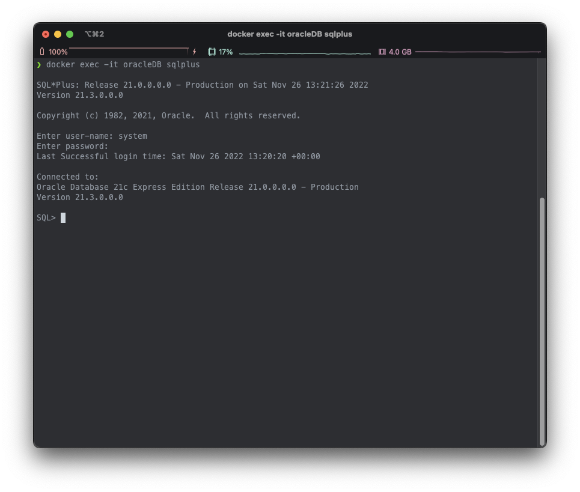
Task: Click the Oracle Database 21c Express Edition line
Action: [x=198, y=187]
